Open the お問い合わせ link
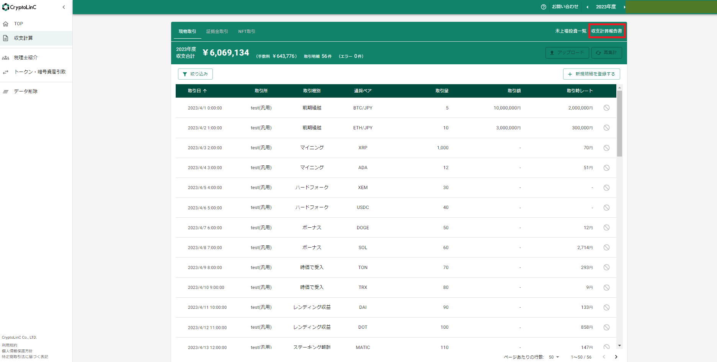 (x=565, y=7)
